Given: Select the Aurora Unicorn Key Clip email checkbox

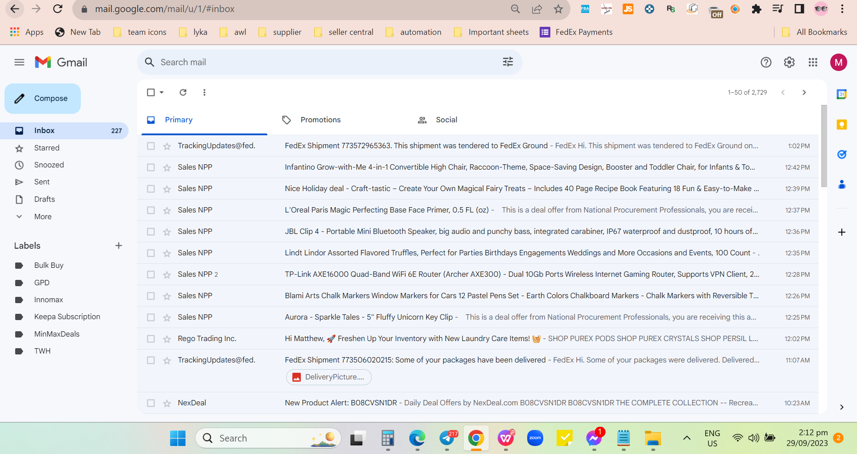Looking at the screenshot, I should [x=151, y=317].
